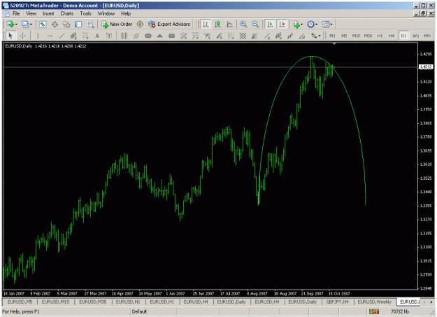Open the Templates dropdown
The image size is (437, 317).
pyautogui.click(x=327, y=24)
